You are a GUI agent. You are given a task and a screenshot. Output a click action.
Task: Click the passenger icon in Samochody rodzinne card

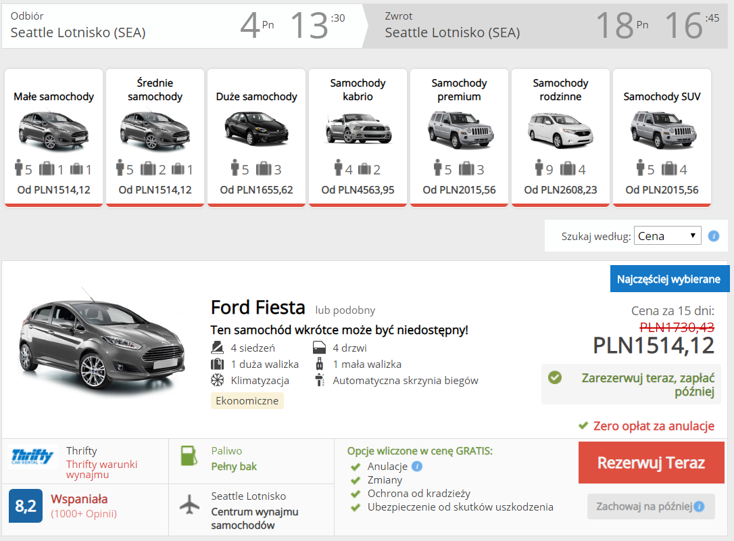pos(539,168)
